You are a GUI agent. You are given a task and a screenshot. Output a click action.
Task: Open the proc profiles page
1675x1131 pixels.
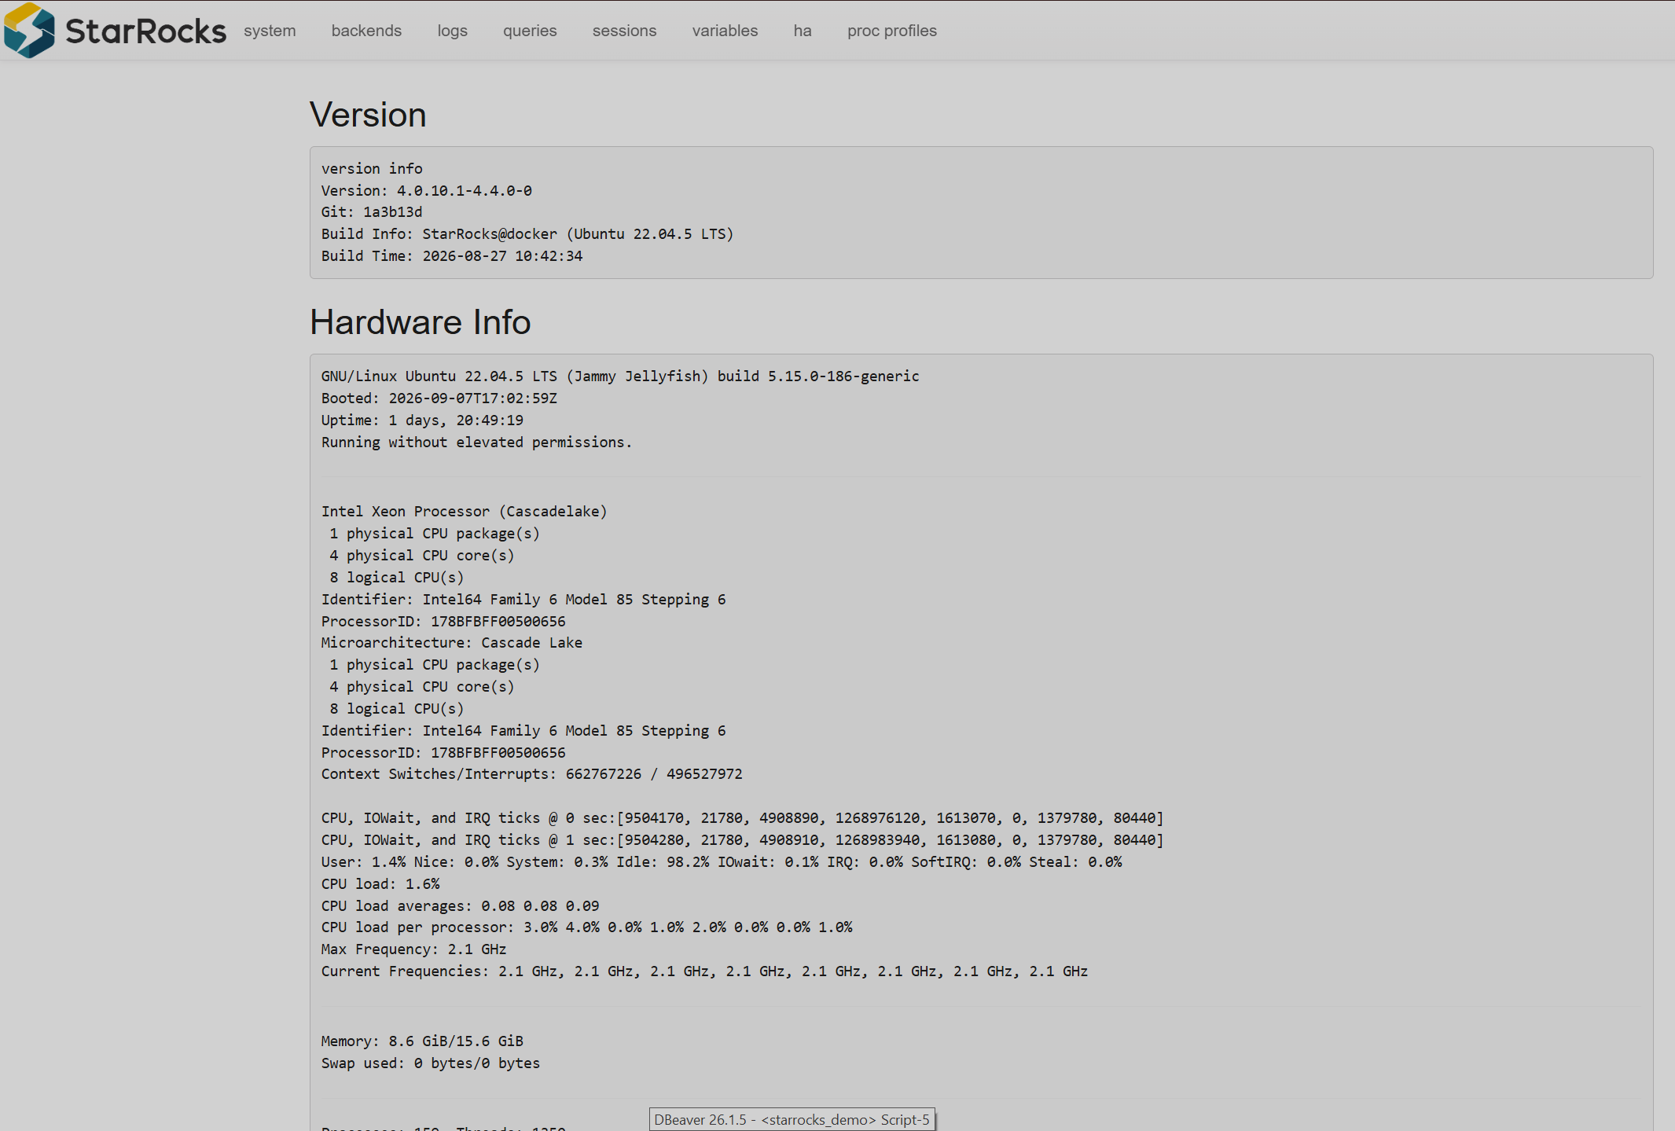[891, 31]
